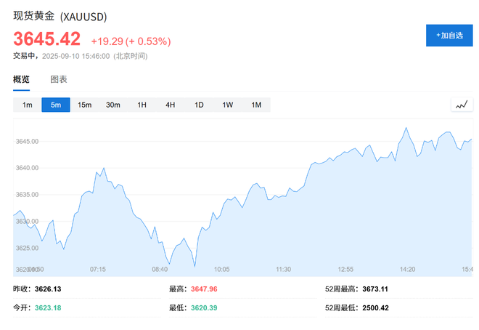Set chart interval to 1D
The height and width of the screenshot is (330, 479).
point(199,105)
